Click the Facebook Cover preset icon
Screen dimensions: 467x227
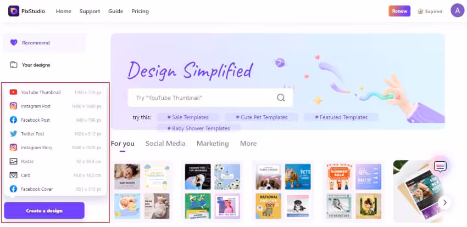[13, 189]
